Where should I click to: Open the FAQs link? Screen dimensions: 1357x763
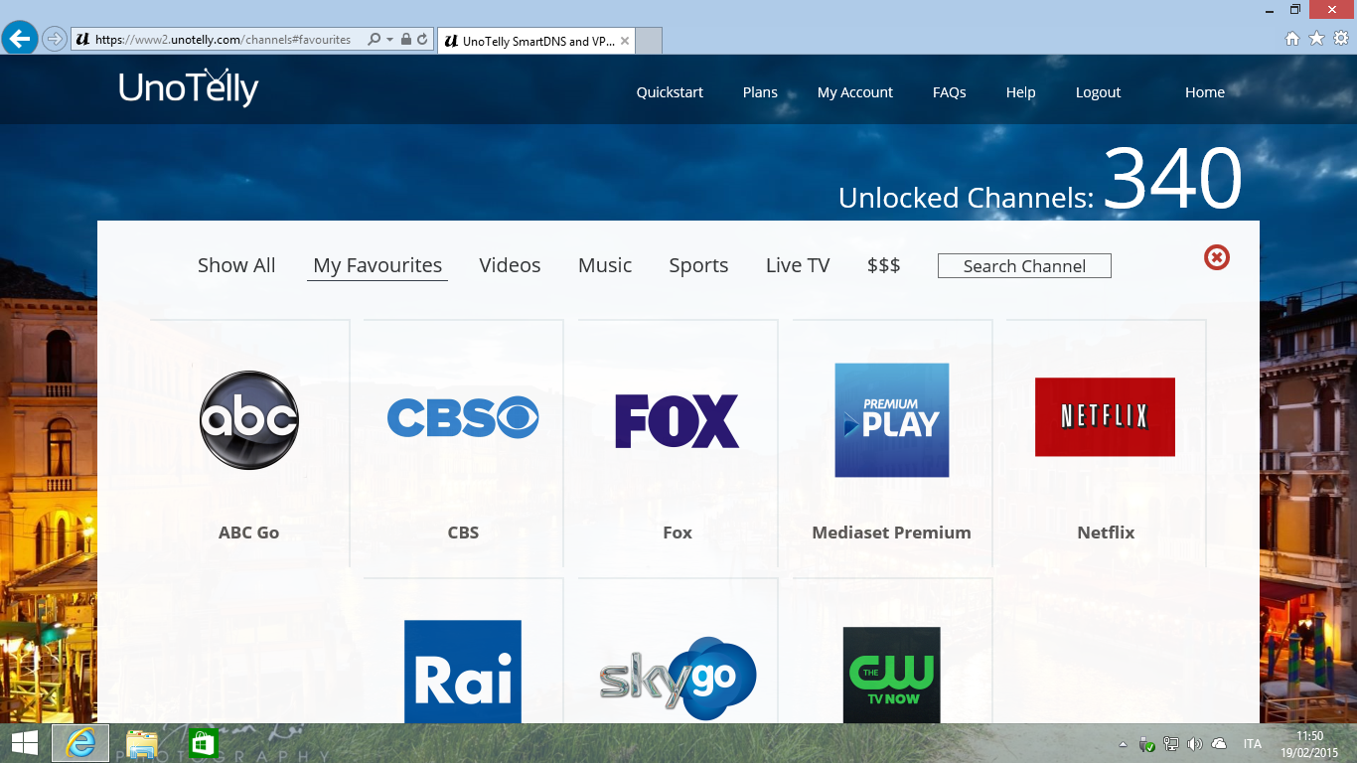tap(949, 92)
